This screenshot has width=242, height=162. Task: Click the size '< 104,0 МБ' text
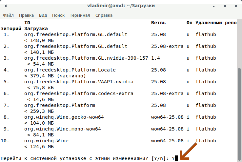point(39,123)
